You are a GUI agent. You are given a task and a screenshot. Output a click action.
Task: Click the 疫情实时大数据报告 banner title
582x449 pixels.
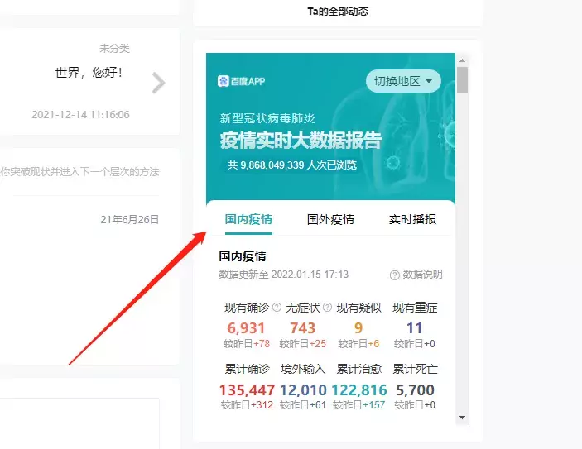[301, 140]
